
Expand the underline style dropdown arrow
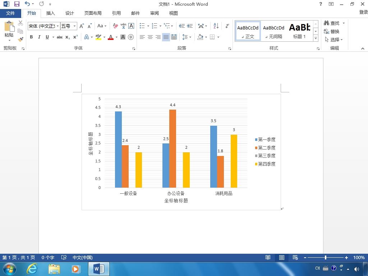(53, 37)
